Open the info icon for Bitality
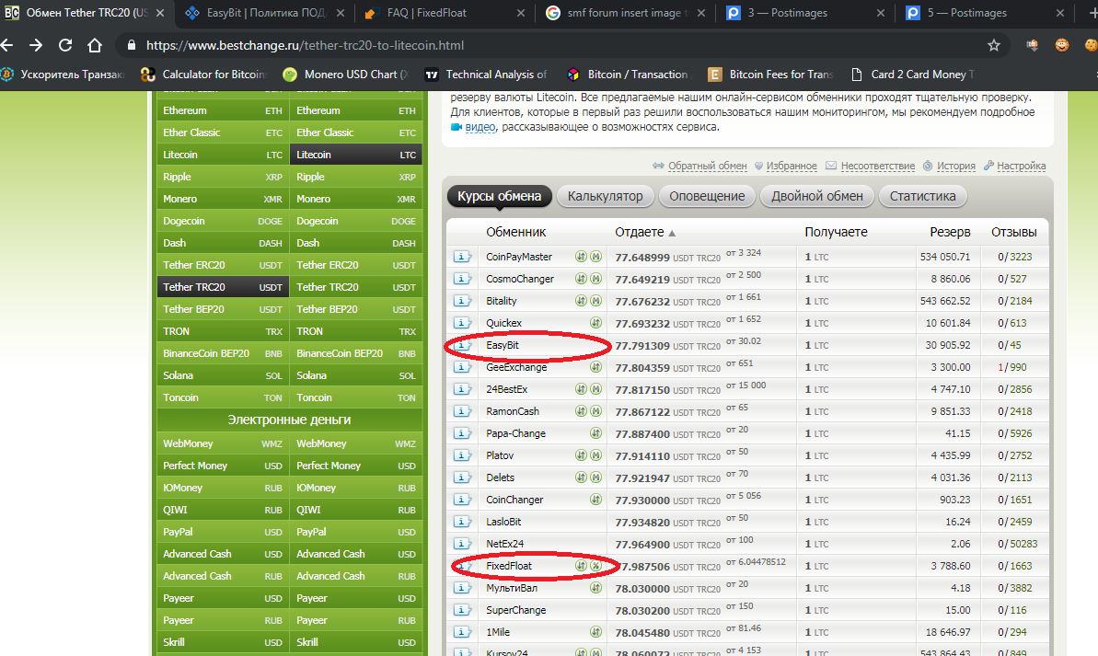The width and height of the screenshot is (1098, 656). pyautogui.click(x=461, y=301)
